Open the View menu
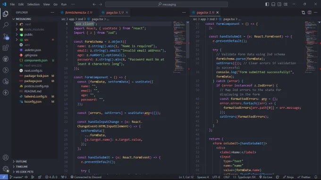This screenshot has height=180, width=321. 46,4
